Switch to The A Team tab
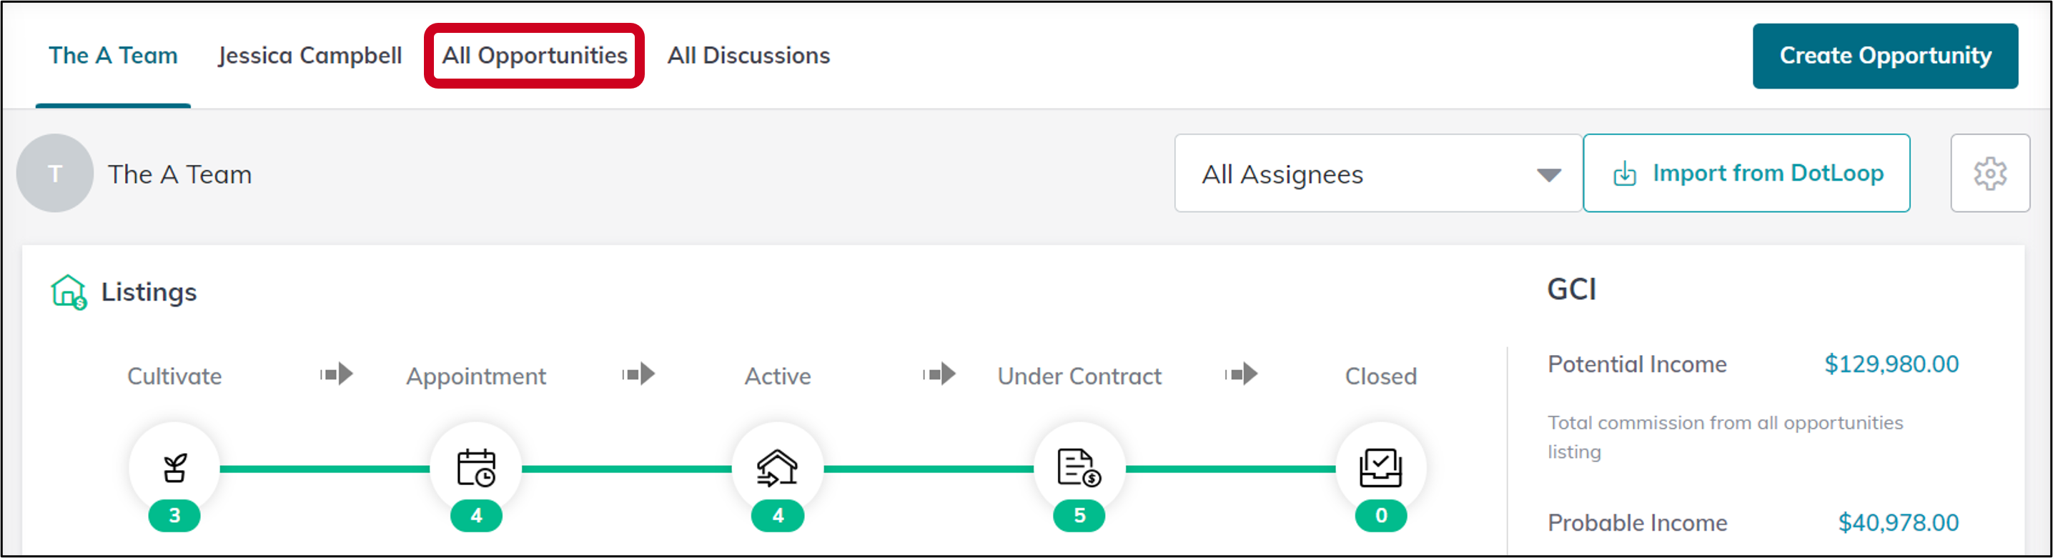Image resolution: width=2053 pixels, height=558 pixels. 113,56
